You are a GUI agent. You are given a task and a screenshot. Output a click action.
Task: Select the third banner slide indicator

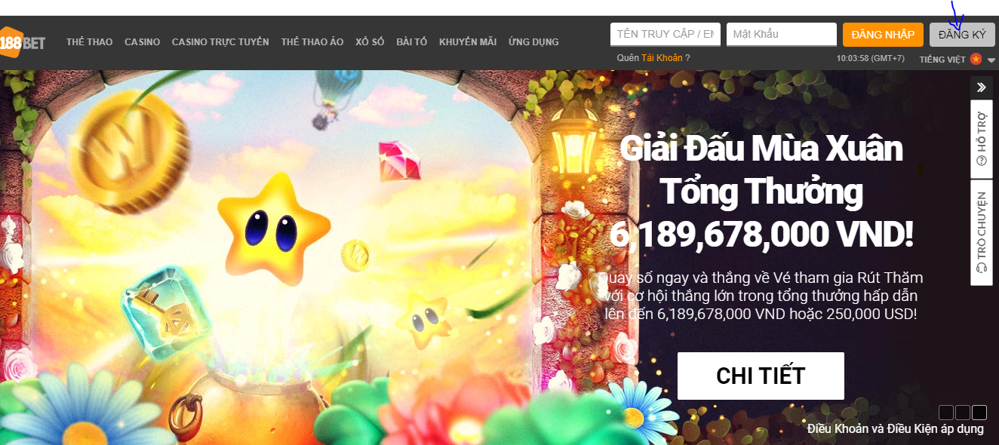pyautogui.click(x=979, y=413)
